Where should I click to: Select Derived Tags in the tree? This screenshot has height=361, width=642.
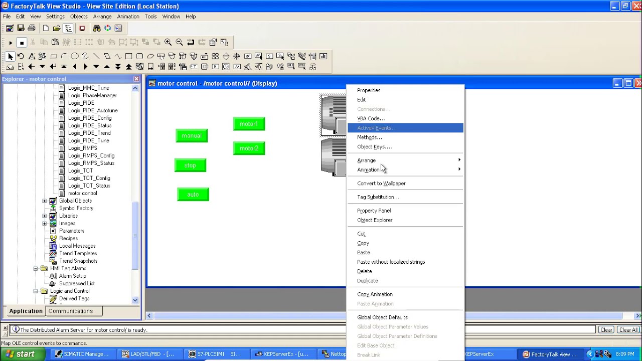(x=74, y=298)
